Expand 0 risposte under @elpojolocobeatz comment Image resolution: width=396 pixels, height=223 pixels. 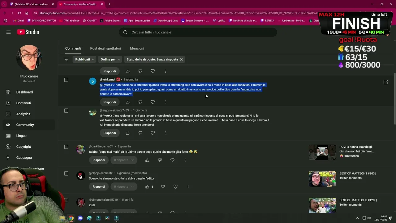pos(124,187)
